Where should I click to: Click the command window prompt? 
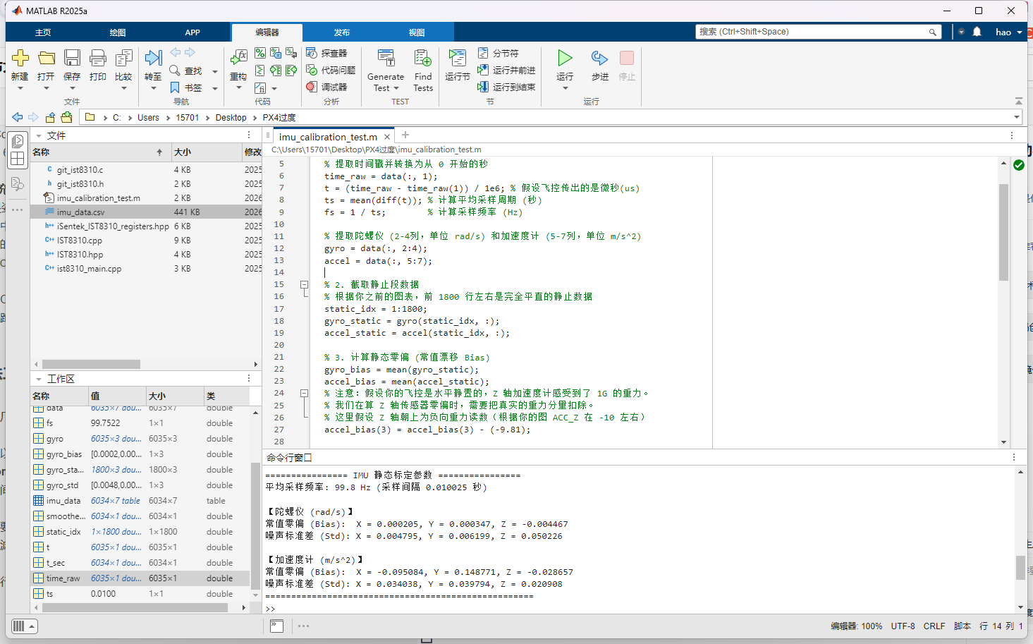click(271, 608)
